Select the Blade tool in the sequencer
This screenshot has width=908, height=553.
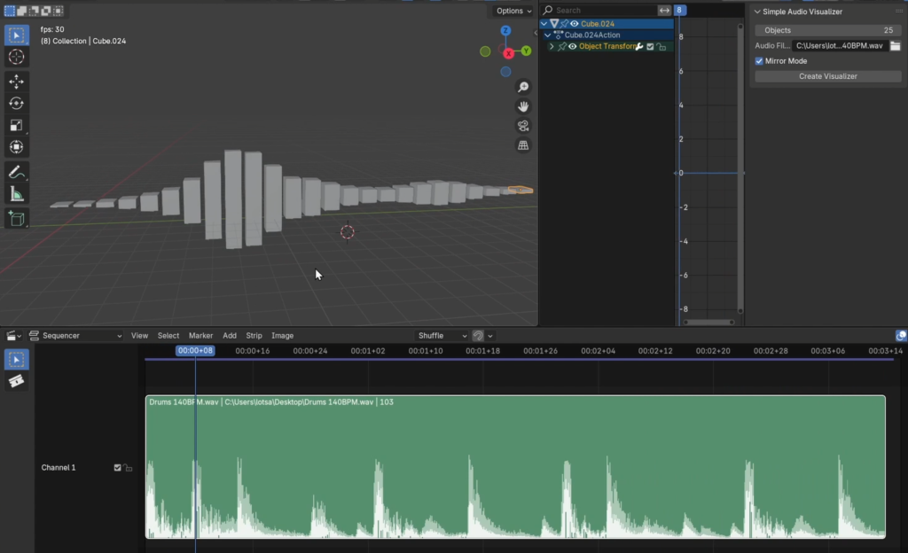(16, 381)
